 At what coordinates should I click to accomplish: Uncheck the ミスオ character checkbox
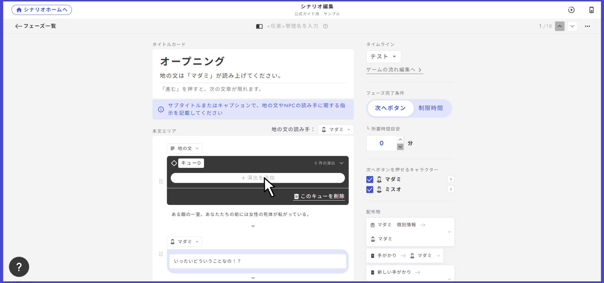(370, 189)
